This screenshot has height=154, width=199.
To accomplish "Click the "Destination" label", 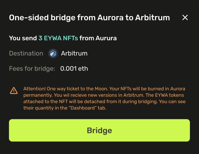I will click(26, 54).
